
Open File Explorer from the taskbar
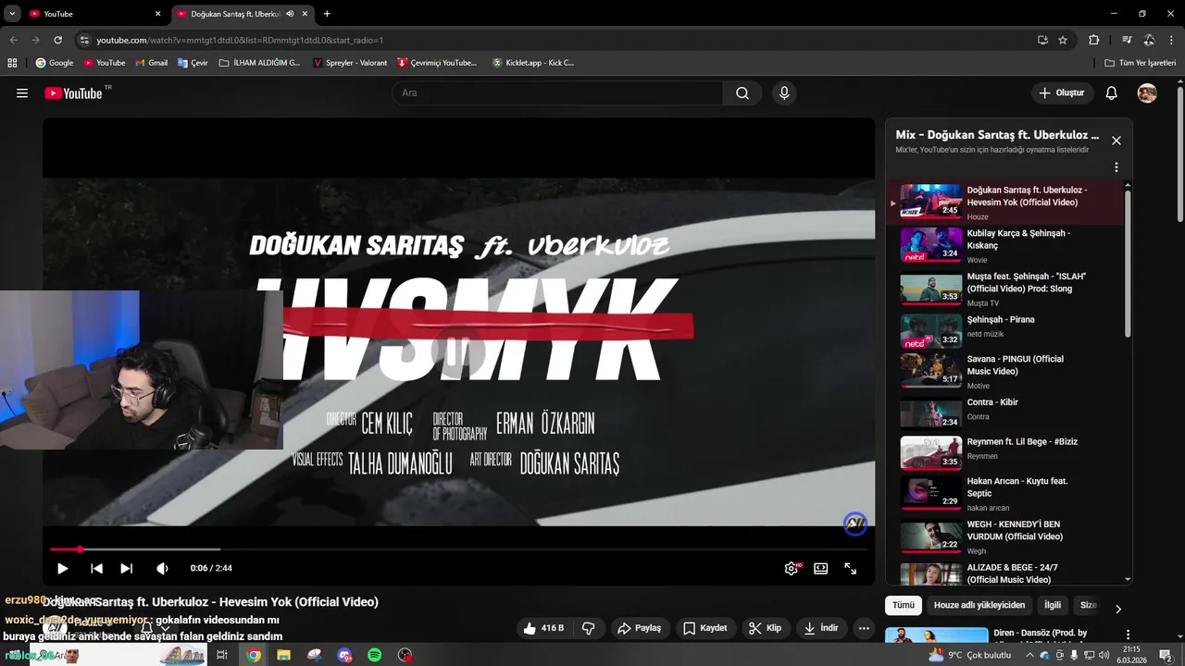tap(284, 655)
